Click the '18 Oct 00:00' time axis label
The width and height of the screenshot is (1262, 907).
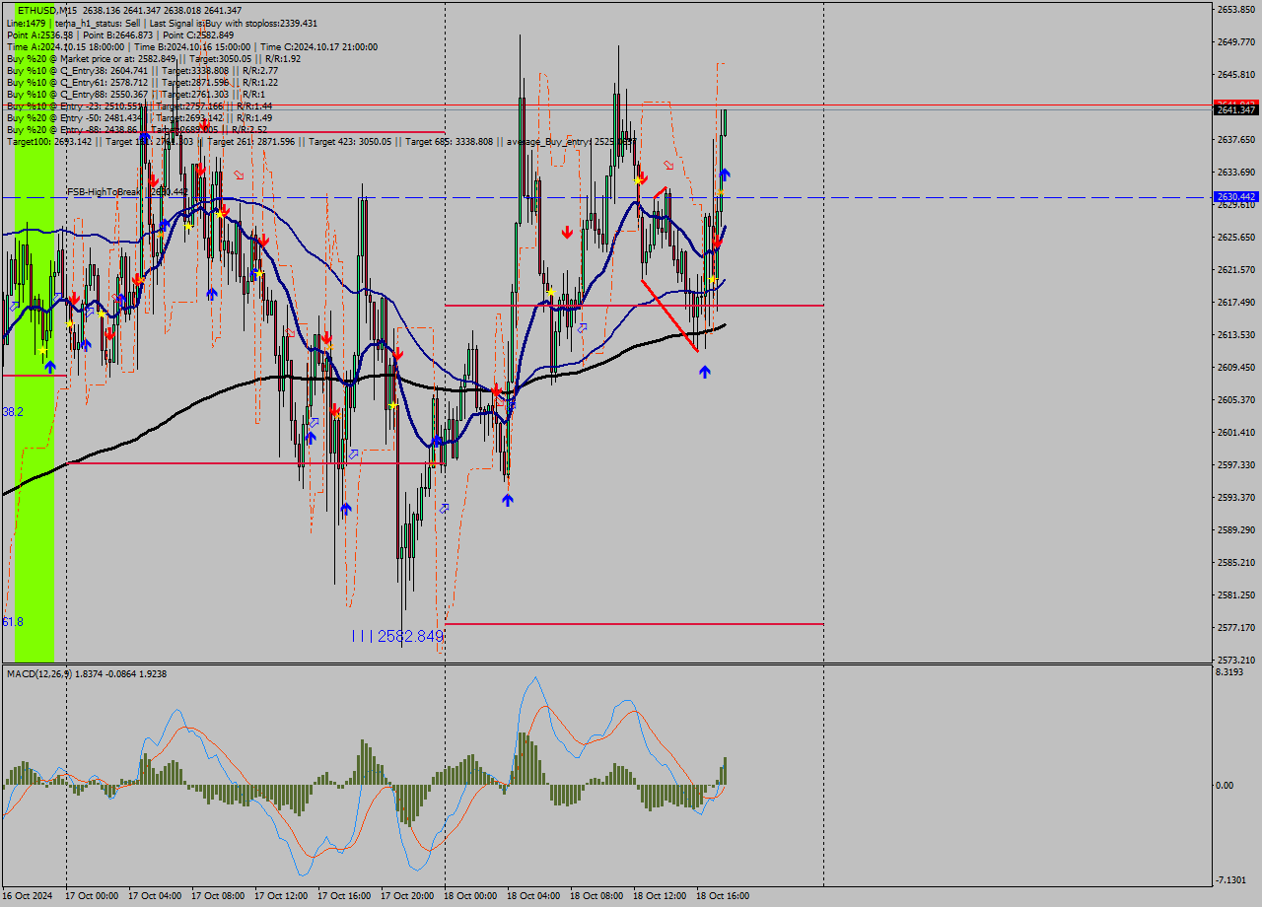[470, 896]
